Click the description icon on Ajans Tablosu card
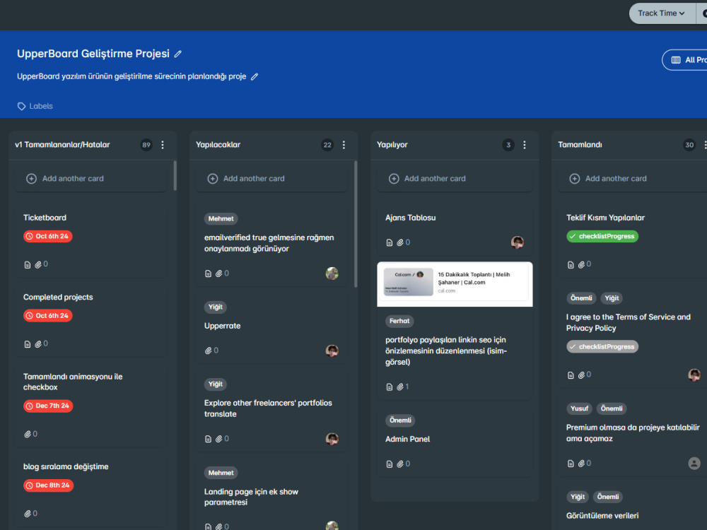The width and height of the screenshot is (707, 530). pyautogui.click(x=390, y=243)
